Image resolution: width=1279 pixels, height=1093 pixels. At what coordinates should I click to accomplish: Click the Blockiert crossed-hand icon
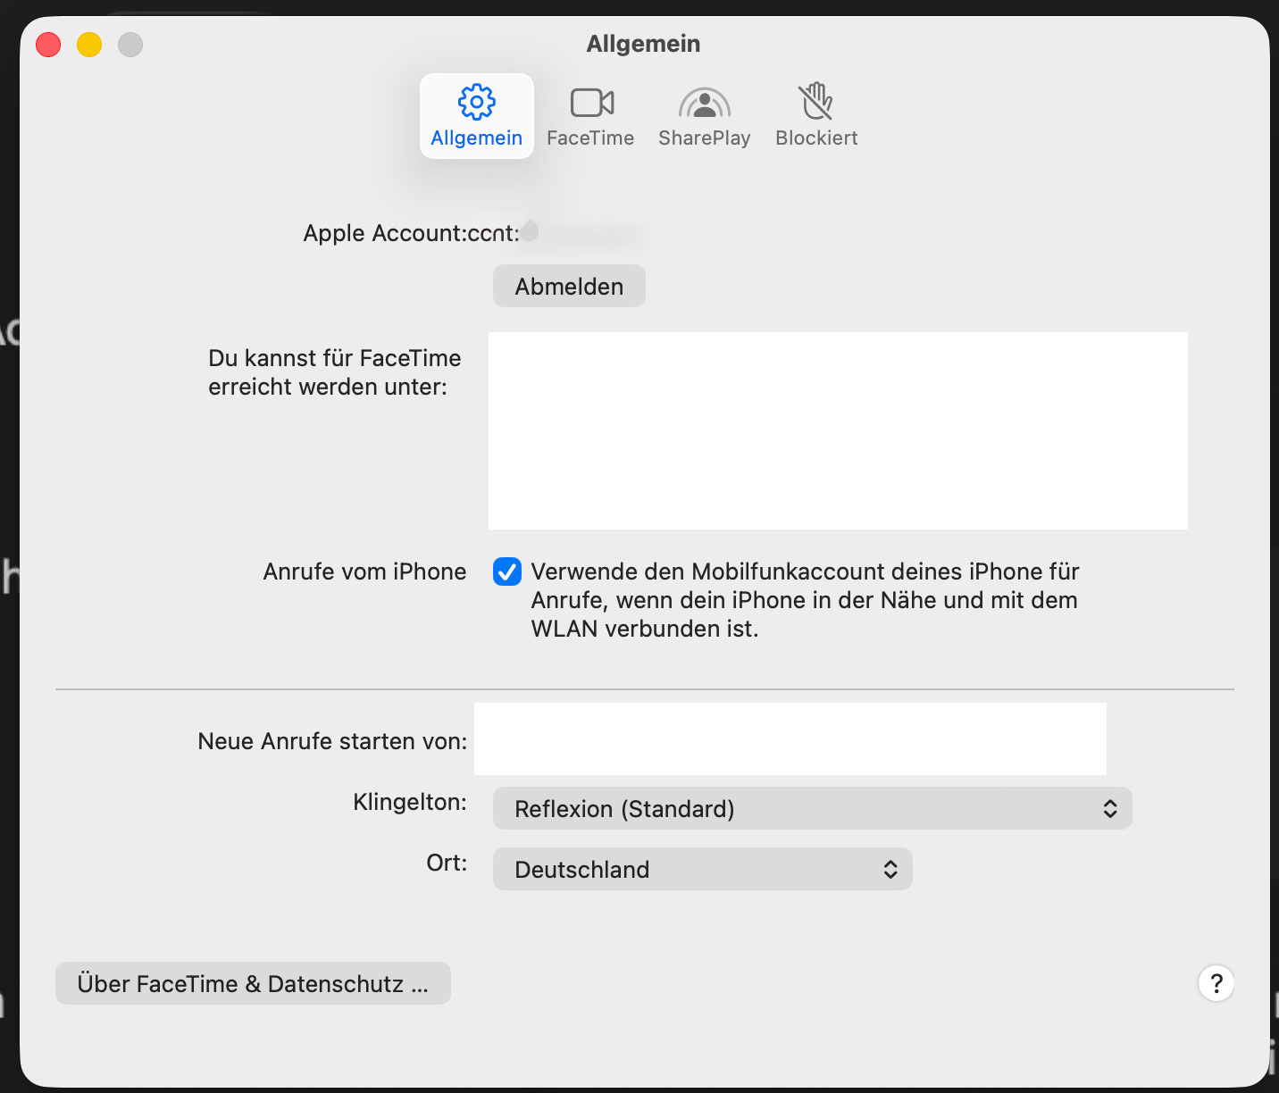[815, 102]
